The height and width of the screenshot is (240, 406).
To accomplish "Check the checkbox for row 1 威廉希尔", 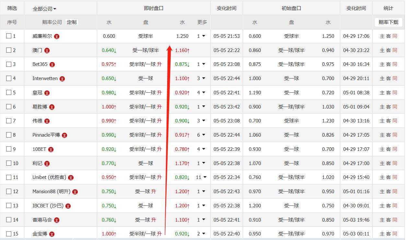I will [x=9, y=36].
